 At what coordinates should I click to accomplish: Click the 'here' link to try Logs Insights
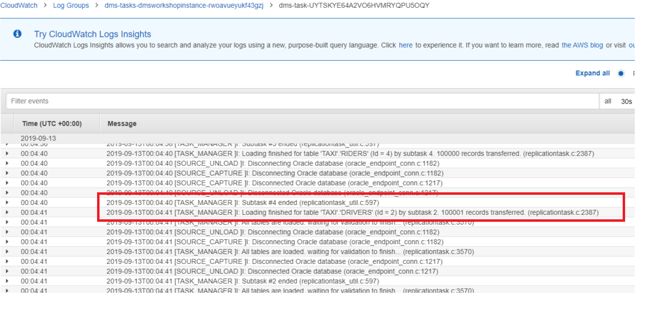pos(405,45)
